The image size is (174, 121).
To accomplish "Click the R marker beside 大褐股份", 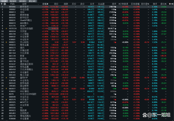I will (x=6, y=89).
